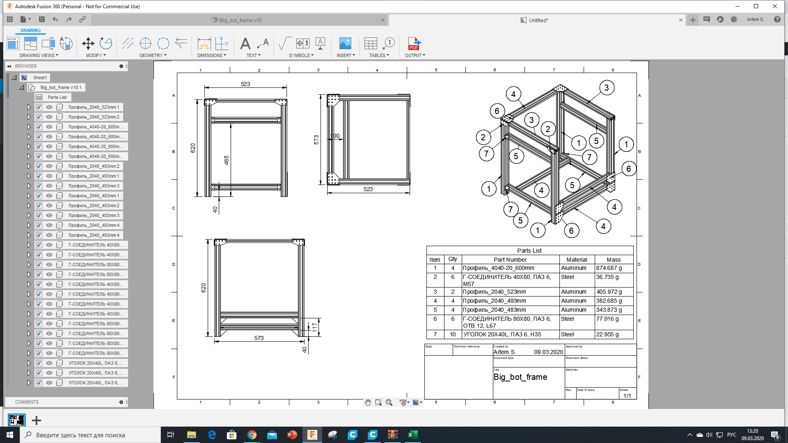Click the Center Mark geometry tool
788x443 pixels.
(145, 43)
